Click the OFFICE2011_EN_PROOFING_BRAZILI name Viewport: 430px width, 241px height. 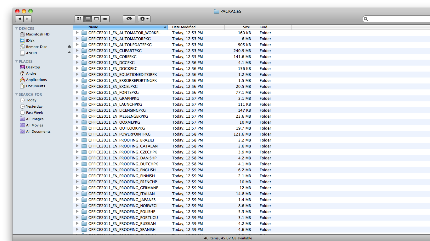pos(121,140)
